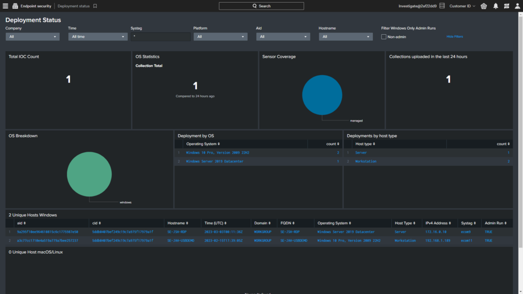Click timestamp 2023-02-15T17:39:05Z
The width and height of the screenshot is (523, 294).
[224, 240]
